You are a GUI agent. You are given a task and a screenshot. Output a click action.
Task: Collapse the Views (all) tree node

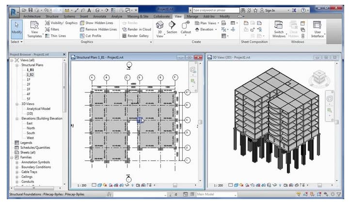coord(12,60)
